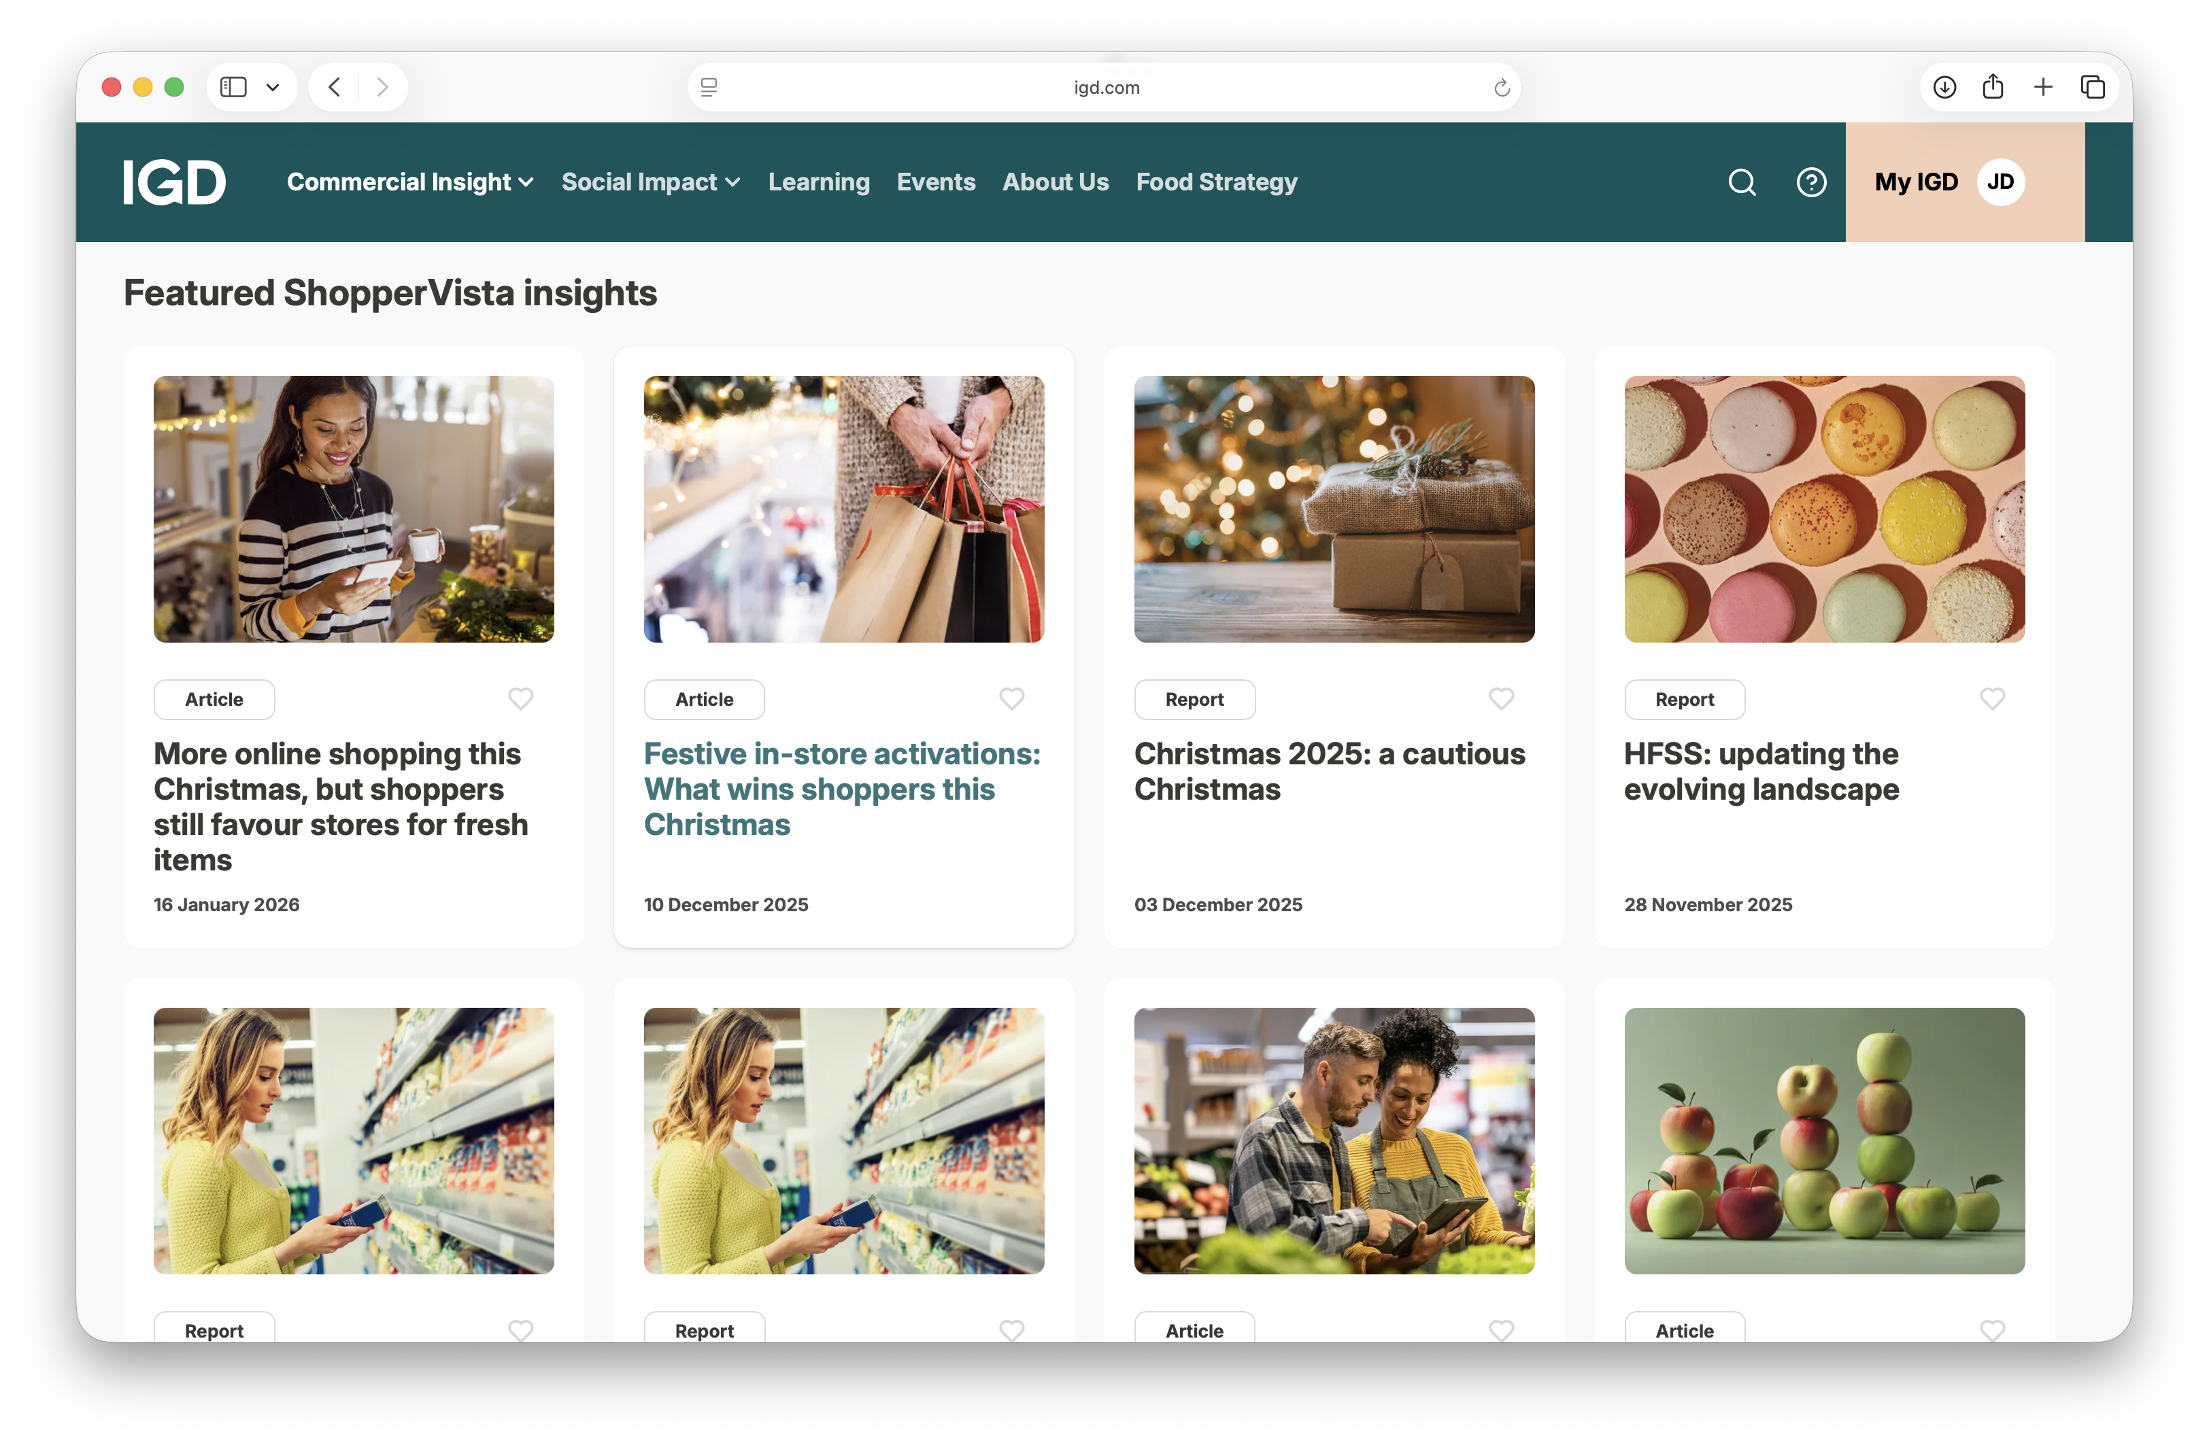Open the Events menu item
The width and height of the screenshot is (2209, 1443).
[936, 182]
